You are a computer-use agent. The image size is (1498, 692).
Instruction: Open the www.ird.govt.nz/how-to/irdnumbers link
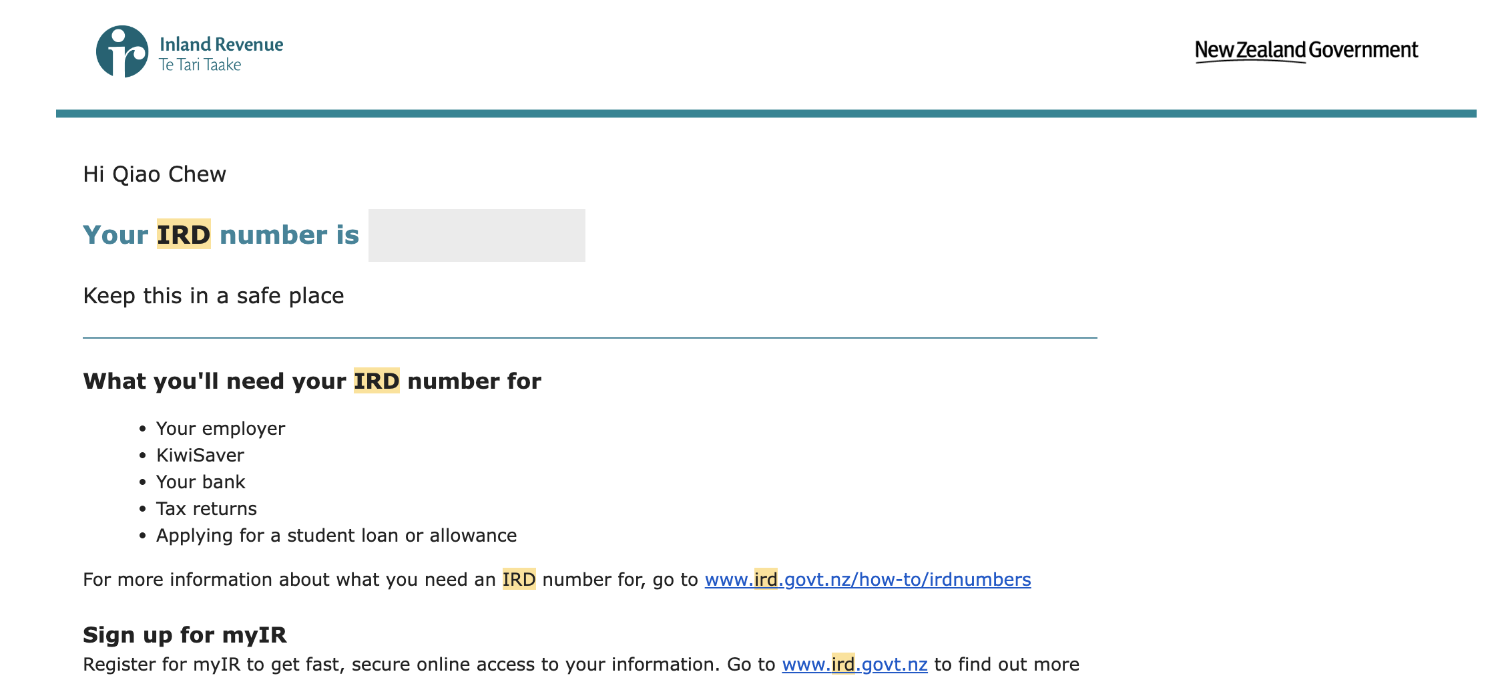point(867,579)
